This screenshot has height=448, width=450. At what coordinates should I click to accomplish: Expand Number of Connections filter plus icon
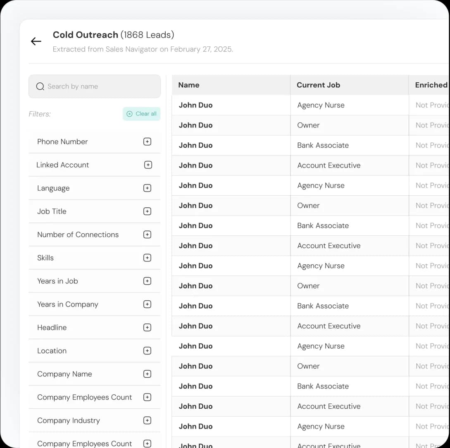point(147,235)
